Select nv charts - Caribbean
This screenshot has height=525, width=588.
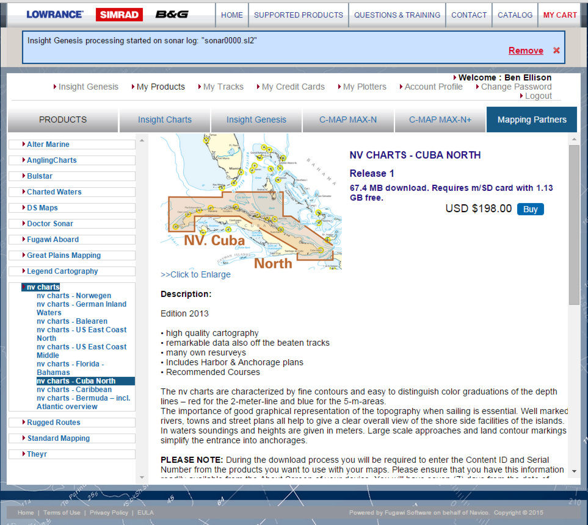pyautogui.click(x=74, y=390)
